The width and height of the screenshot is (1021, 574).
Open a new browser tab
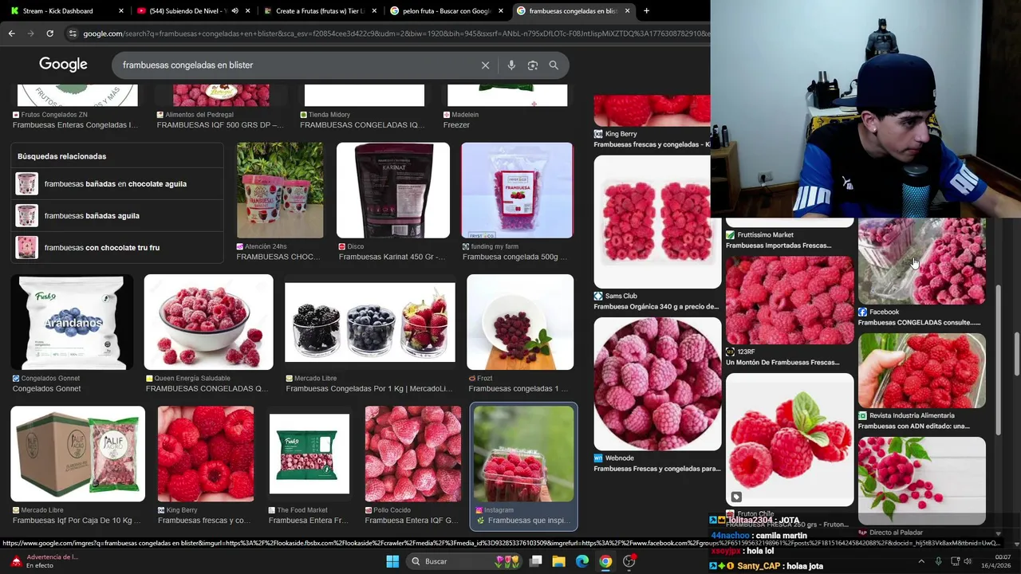click(646, 11)
